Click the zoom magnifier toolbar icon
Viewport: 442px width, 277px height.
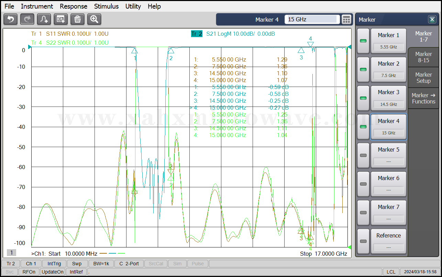click(94, 19)
